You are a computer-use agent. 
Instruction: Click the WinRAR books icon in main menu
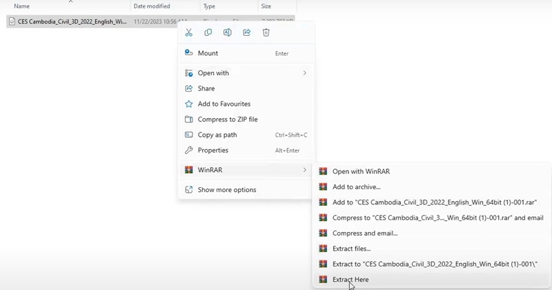coord(188,170)
